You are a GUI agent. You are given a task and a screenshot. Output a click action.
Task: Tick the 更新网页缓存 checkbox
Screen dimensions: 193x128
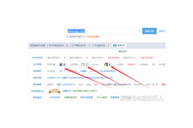[x=68, y=37]
